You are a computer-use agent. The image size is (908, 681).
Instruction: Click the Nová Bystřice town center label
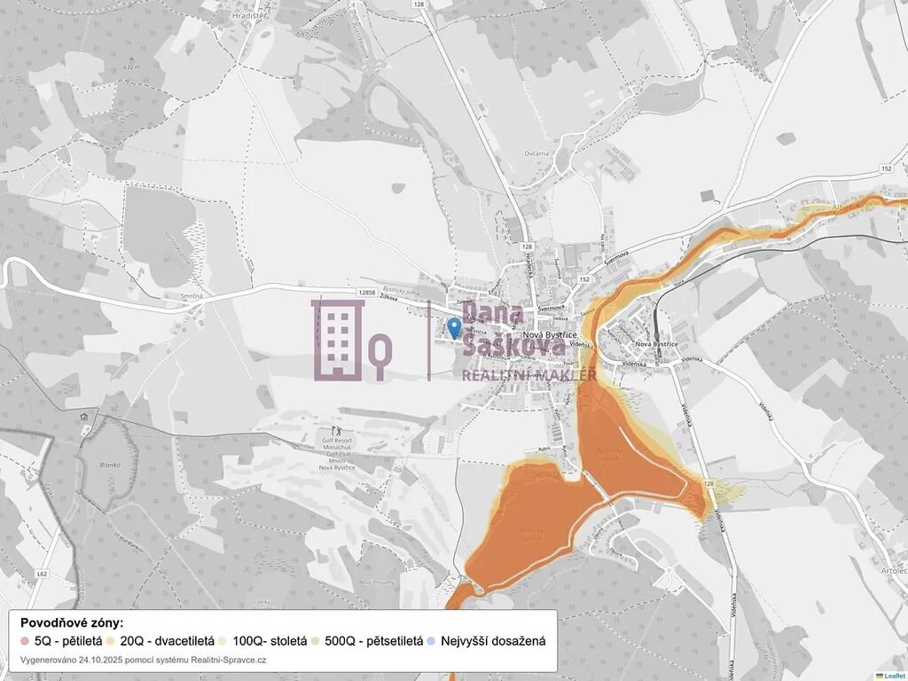click(544, 334)
